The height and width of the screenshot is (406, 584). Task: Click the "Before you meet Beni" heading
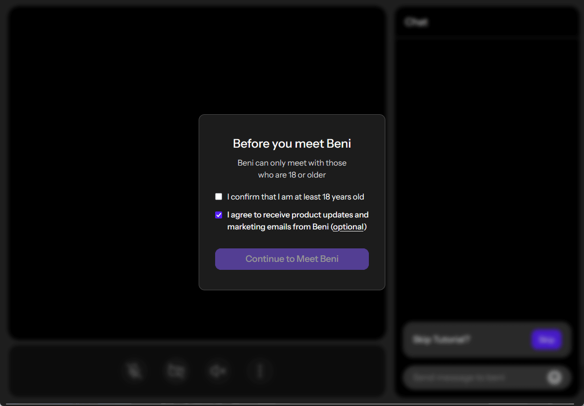coord(292,144)
